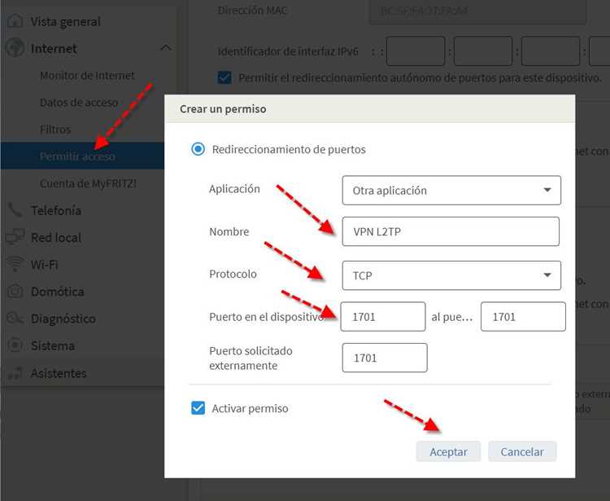The width and height of the screenshot is (610, 501).
Task: Open Telefonía menu item
Action: tap(56, 210)
